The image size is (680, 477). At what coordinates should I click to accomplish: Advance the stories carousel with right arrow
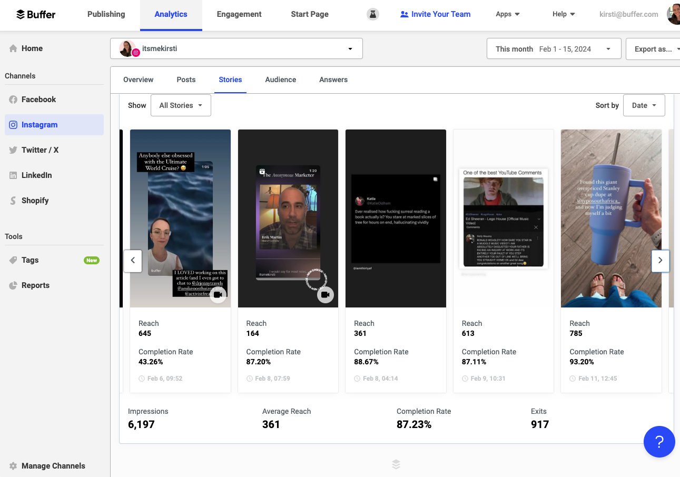[660, 261]
